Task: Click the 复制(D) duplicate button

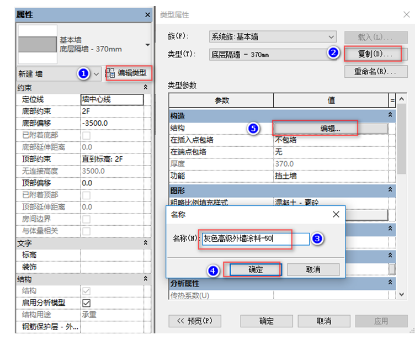Action: coord(376,54)
